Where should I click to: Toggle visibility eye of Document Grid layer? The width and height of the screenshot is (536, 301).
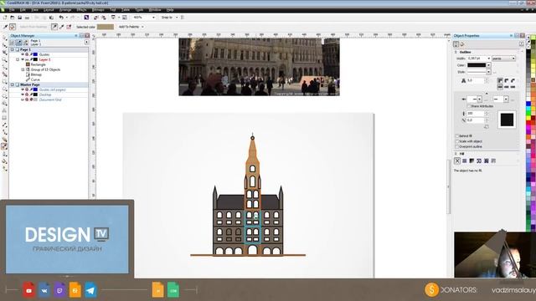coord(23,99)
